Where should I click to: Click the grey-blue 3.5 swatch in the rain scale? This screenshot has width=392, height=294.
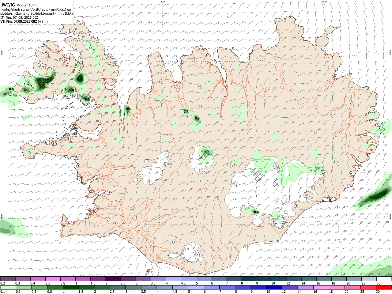click(149, 288)
